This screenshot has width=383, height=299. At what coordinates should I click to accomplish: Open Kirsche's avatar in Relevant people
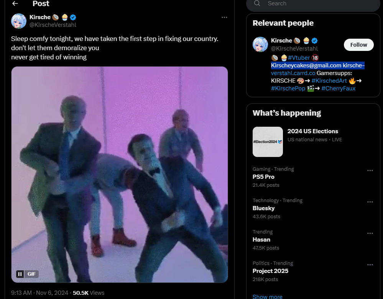260,45
